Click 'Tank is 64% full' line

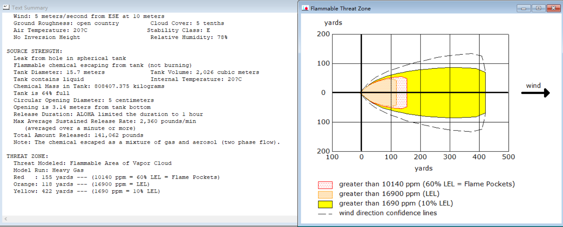click(x=41, y=93)
